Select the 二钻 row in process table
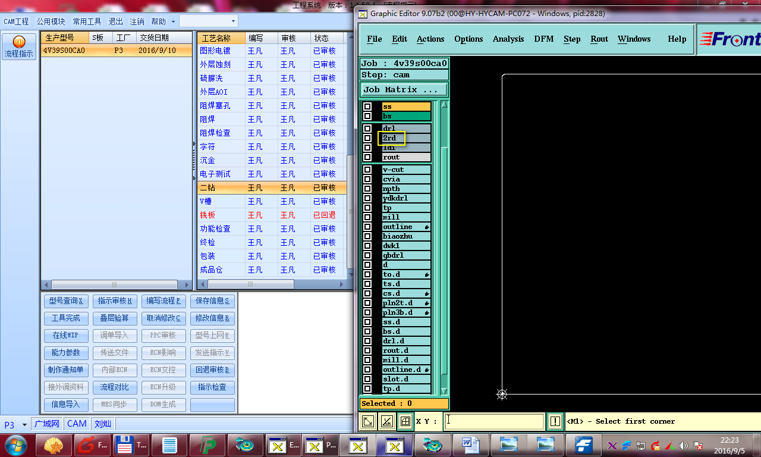This screenshot has width=761, height=457. 272,187
